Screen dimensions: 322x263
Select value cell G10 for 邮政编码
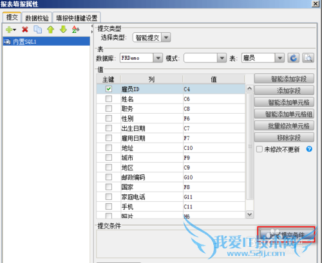click(x=214, y=177)
